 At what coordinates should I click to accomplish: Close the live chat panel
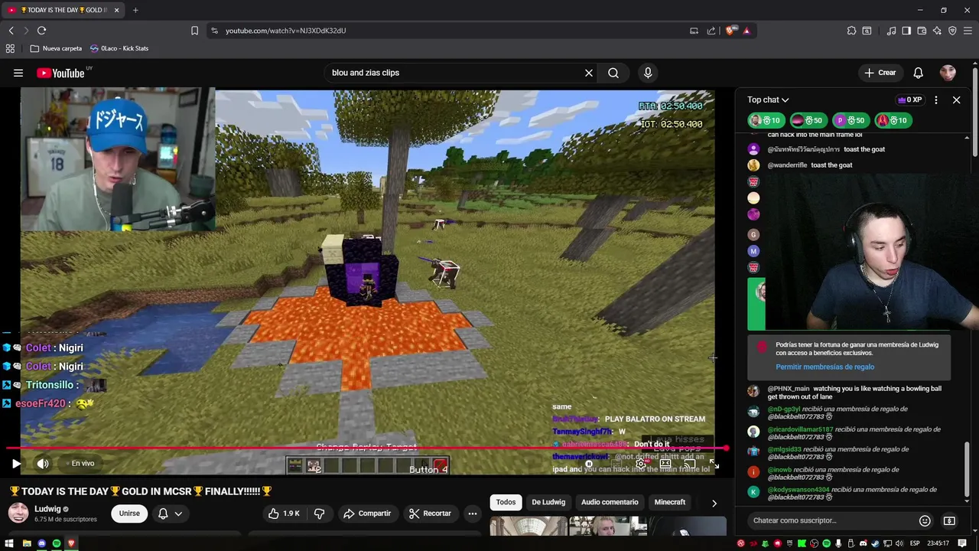[956, 99]
